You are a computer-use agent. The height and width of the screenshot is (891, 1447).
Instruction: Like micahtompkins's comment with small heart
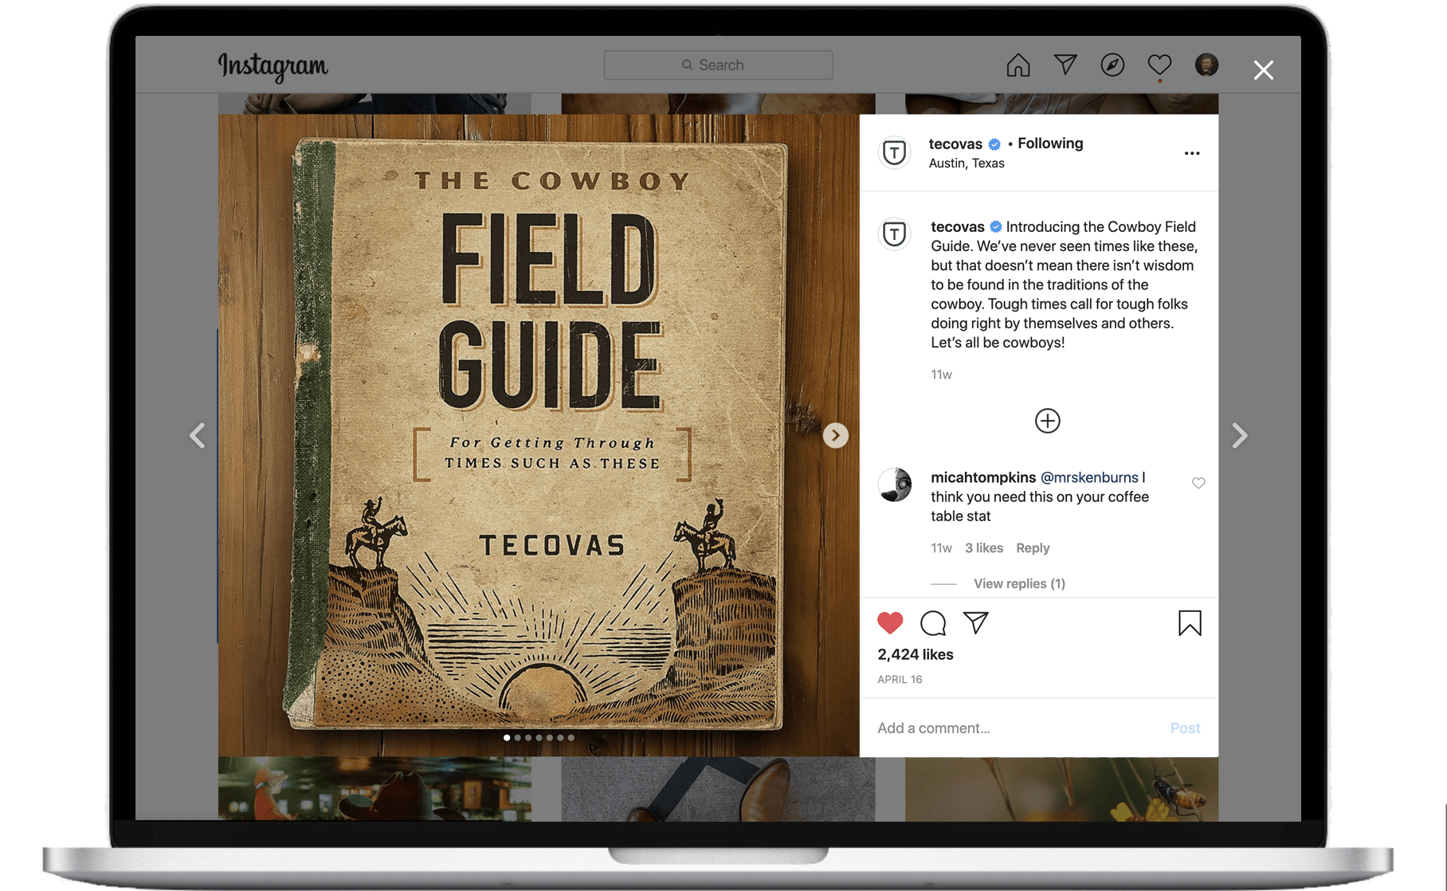(1198, 483)
